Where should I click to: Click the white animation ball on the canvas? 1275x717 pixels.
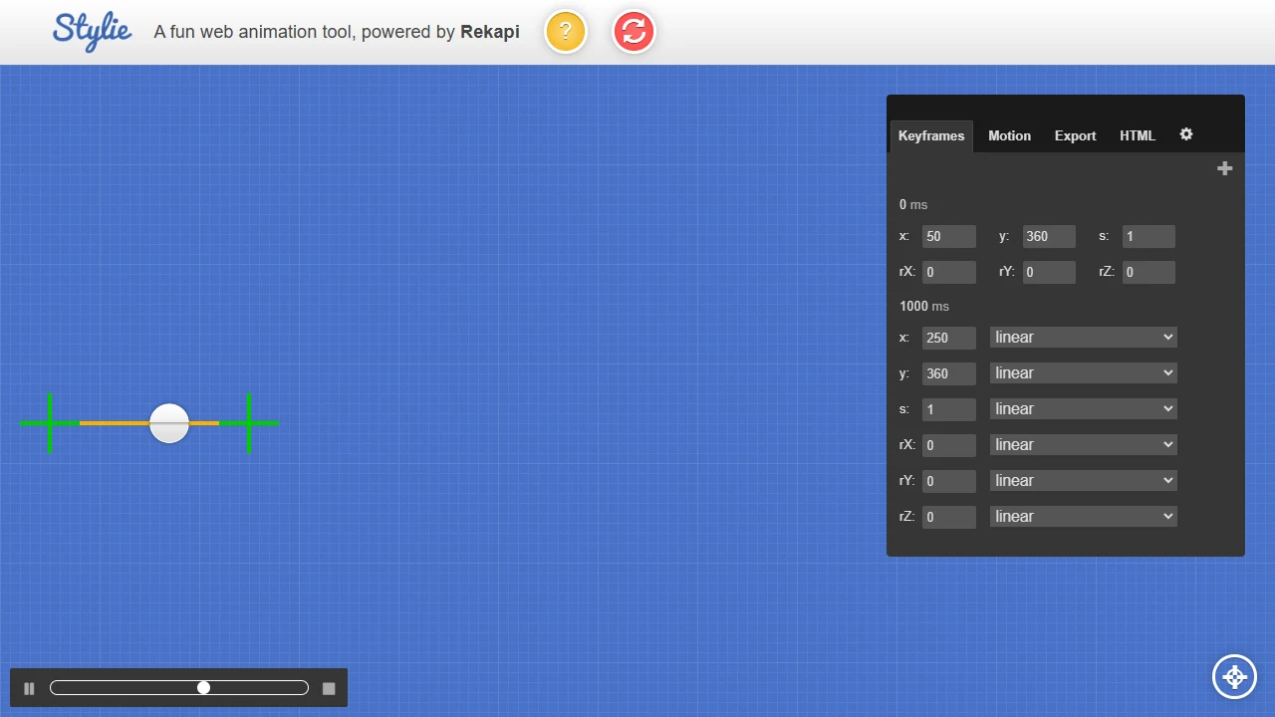point(168,423)
